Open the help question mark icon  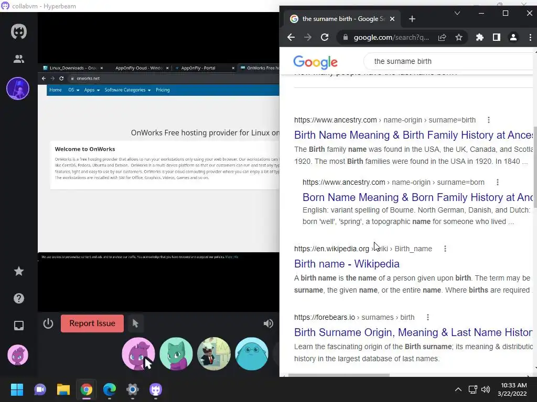(x=18, y=298)
